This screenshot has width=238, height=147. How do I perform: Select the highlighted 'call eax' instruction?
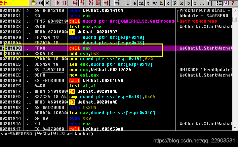(80, 48)
